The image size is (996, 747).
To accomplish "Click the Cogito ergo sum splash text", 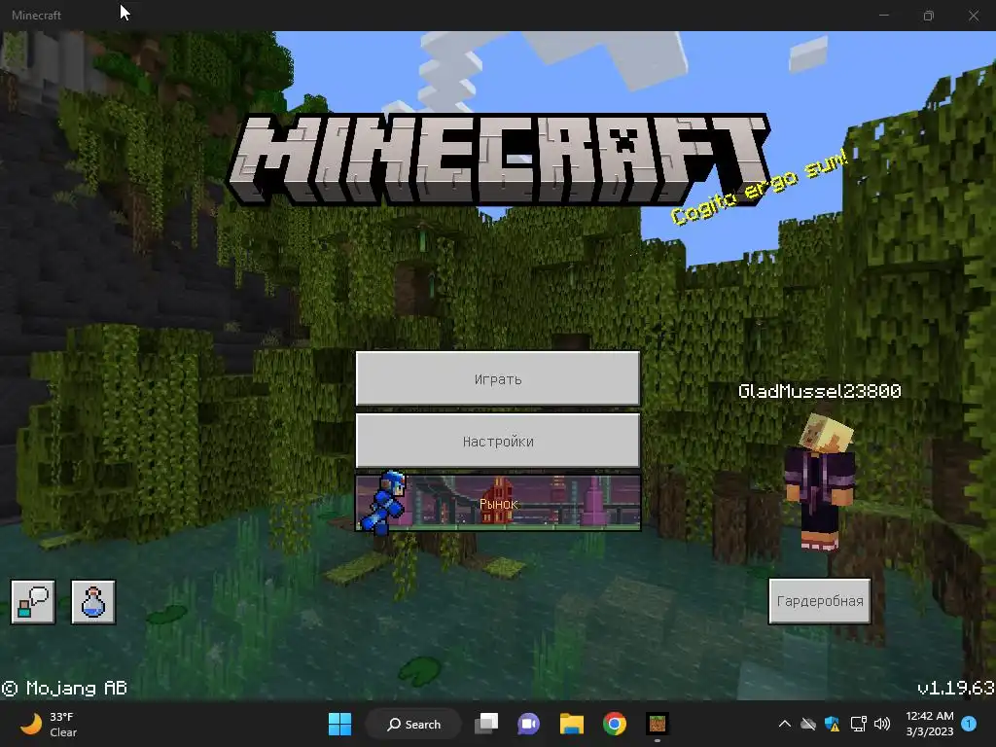I will click(759, 186).
